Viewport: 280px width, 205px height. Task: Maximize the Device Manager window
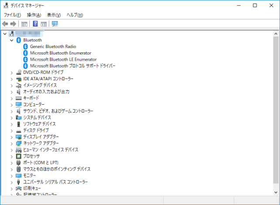point(255,6)
